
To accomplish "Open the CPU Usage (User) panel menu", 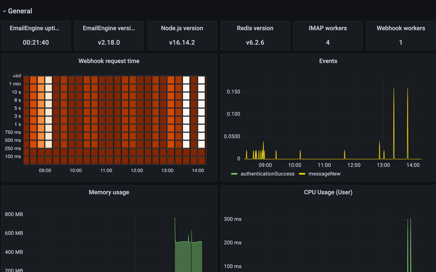I will coord(328,192).
